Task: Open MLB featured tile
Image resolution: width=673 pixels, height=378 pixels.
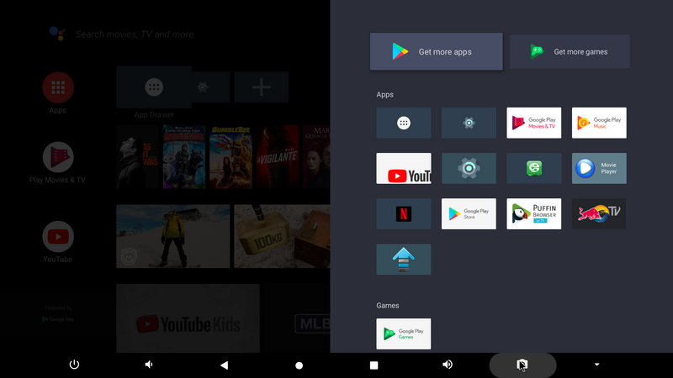Action: tap(297, 318)
